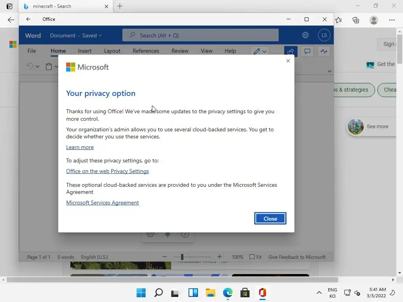Screen dimensions: 403x302
Task: Show hidden system tray icons
Action: coord(319,293)
